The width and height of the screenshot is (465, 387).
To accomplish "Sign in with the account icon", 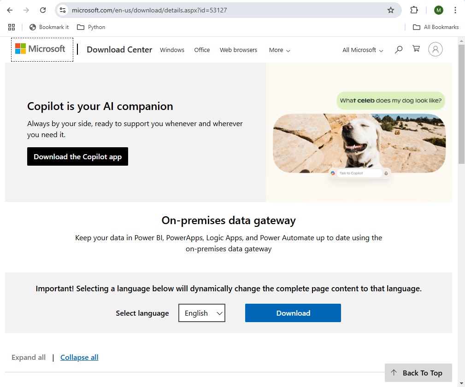I will (x=436, y=49).
